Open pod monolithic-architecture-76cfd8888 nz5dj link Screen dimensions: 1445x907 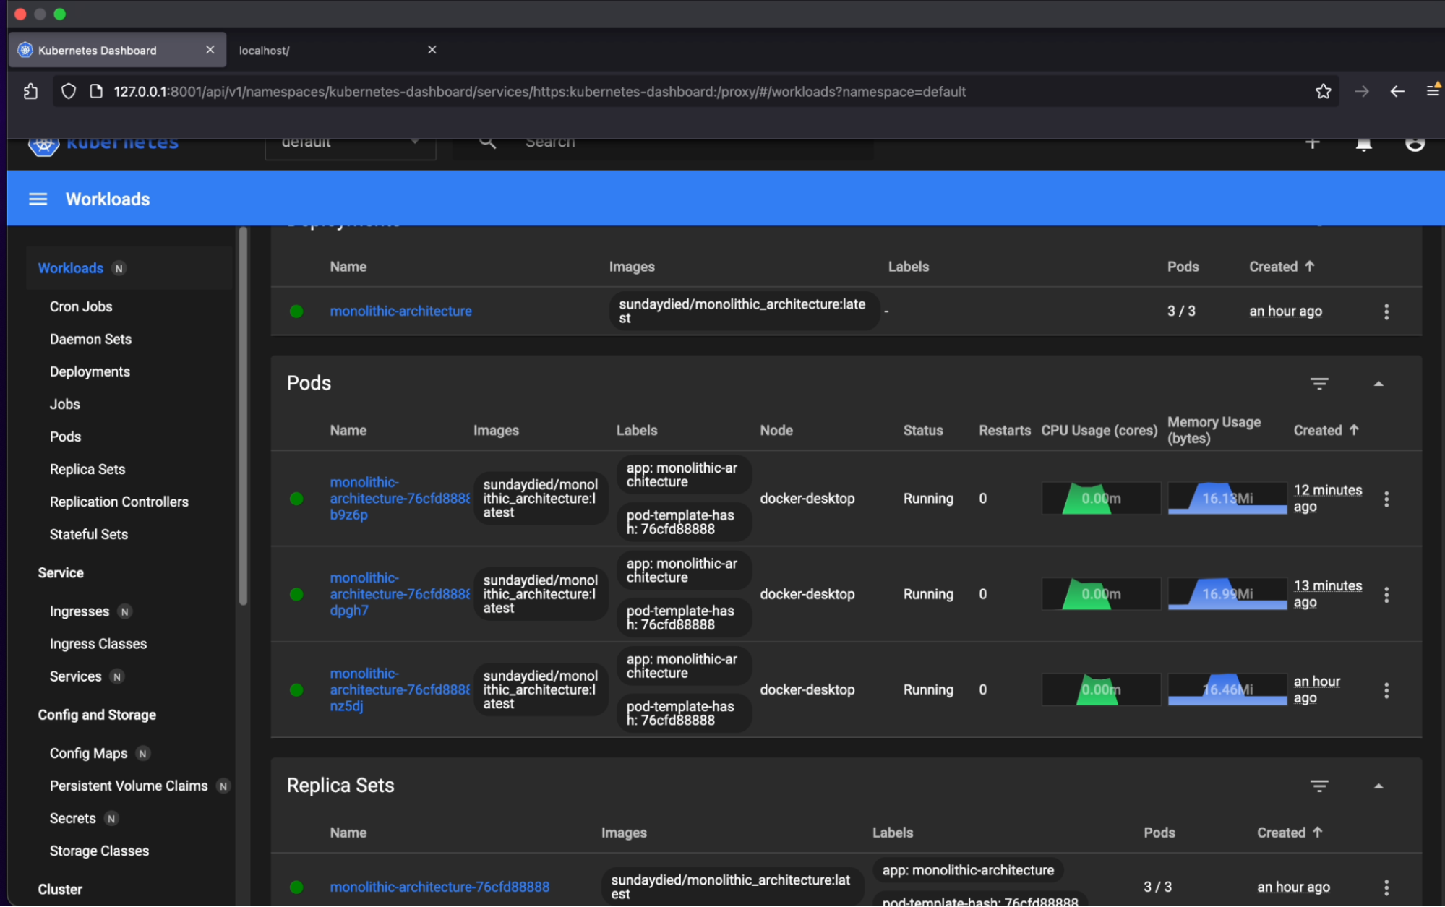[400, 689]
